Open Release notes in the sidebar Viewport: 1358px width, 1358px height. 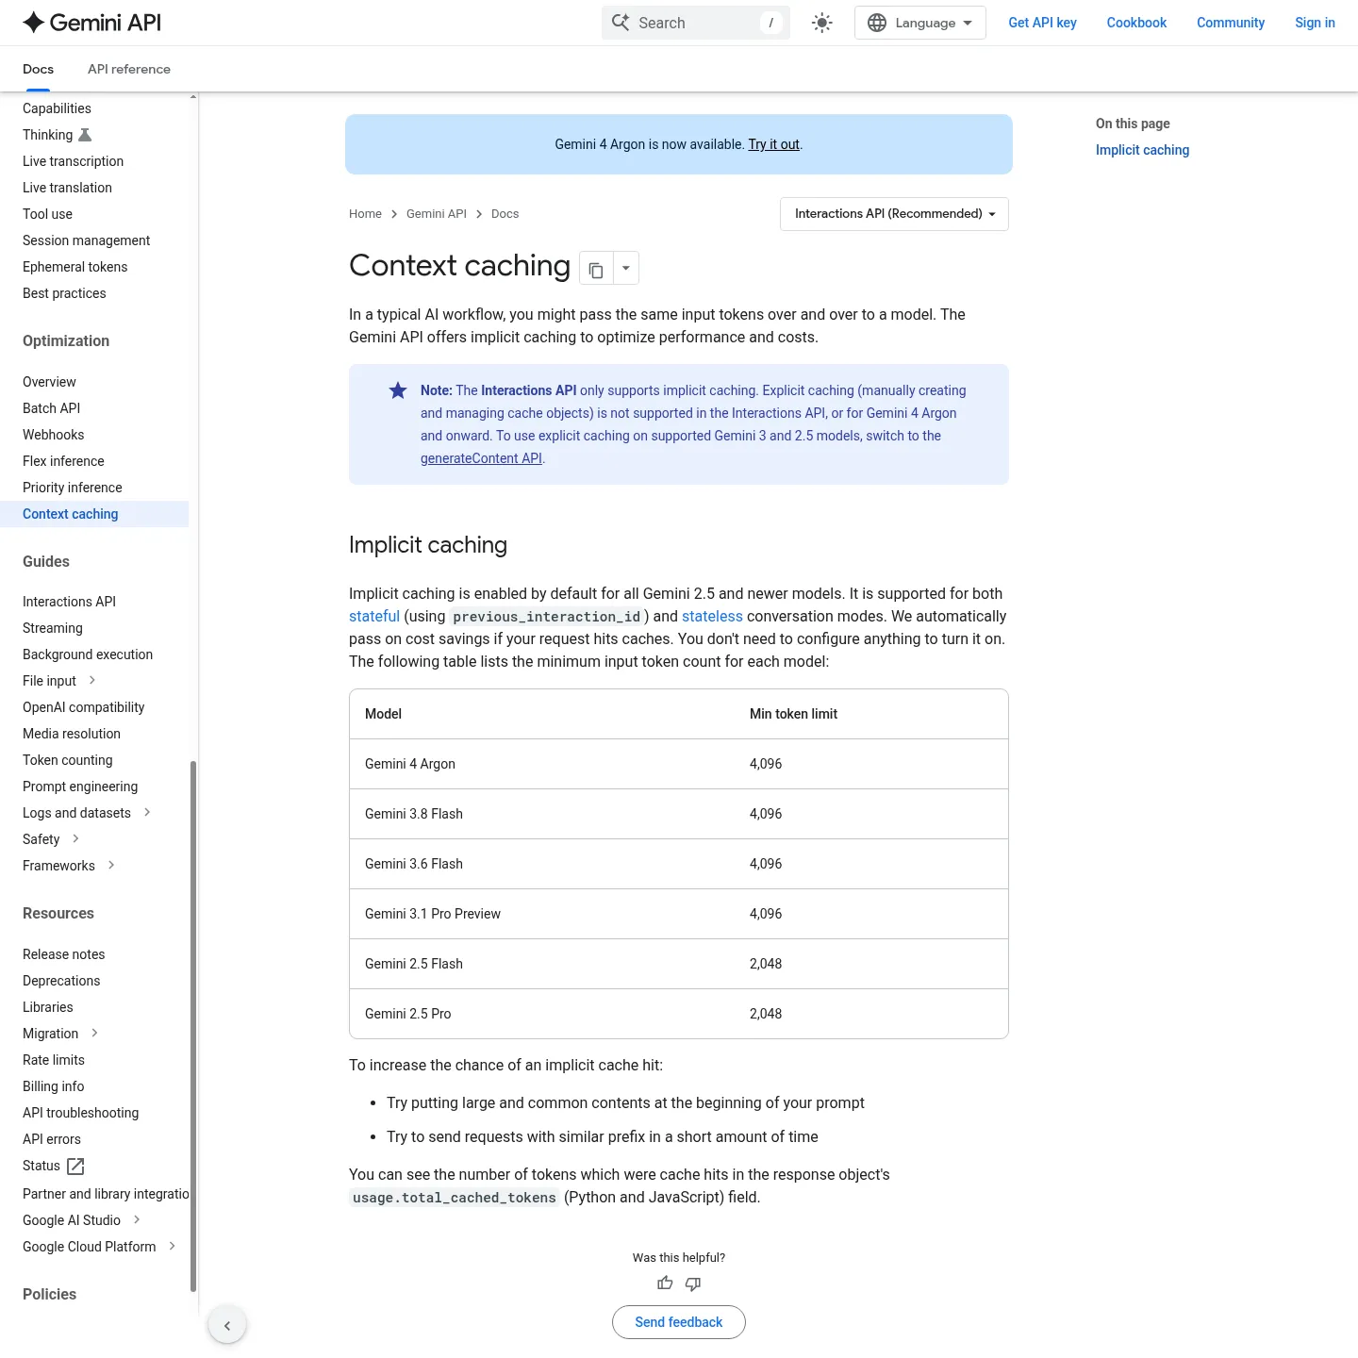point(64,954)
